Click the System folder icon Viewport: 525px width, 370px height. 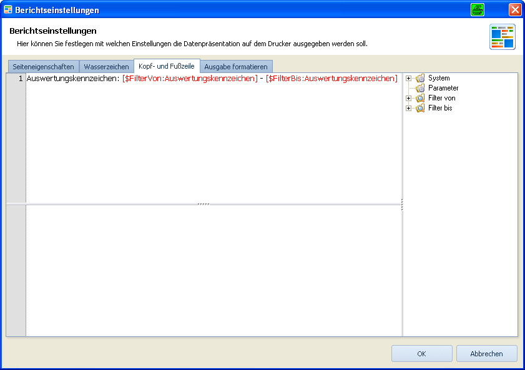(420, 78)
